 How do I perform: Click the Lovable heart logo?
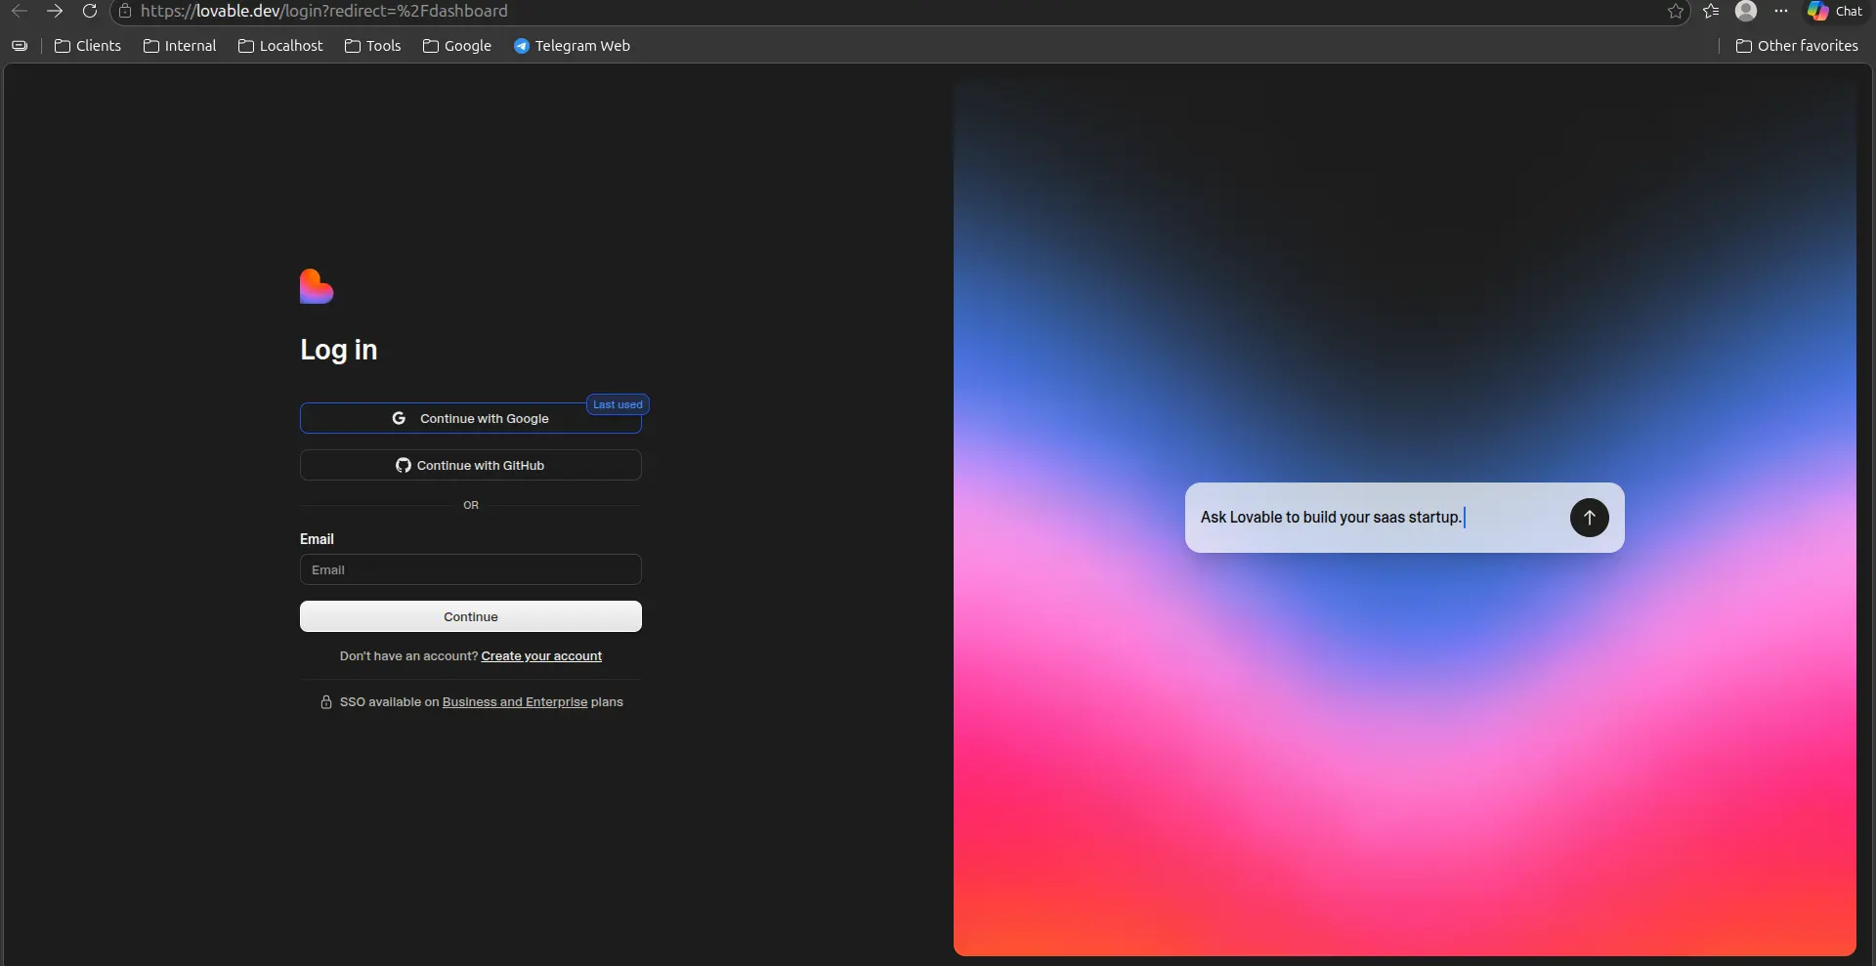pyautogui.click(x=317, y=286)
